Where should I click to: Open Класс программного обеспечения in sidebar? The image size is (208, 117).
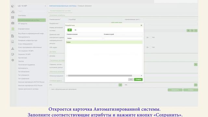(30, 47)
